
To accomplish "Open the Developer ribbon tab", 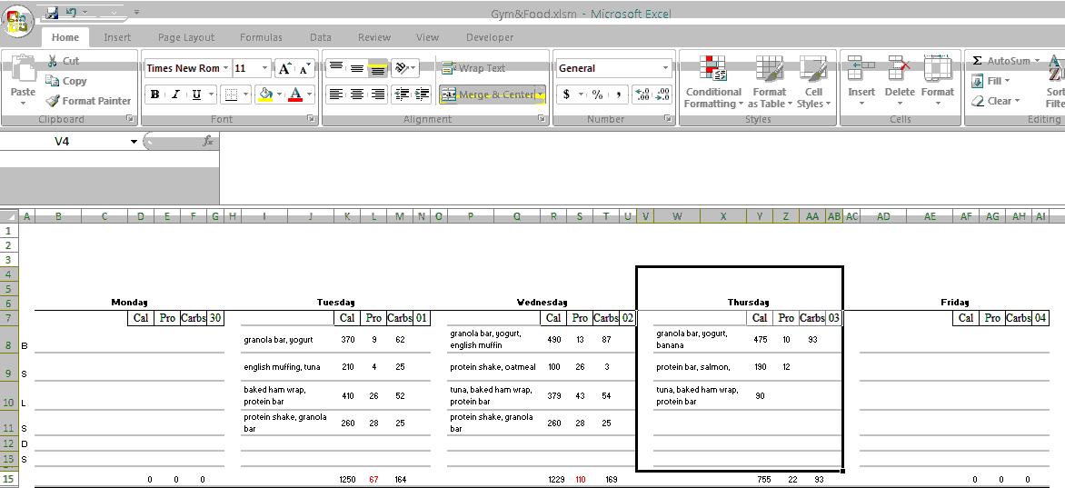I will point(490,37).
